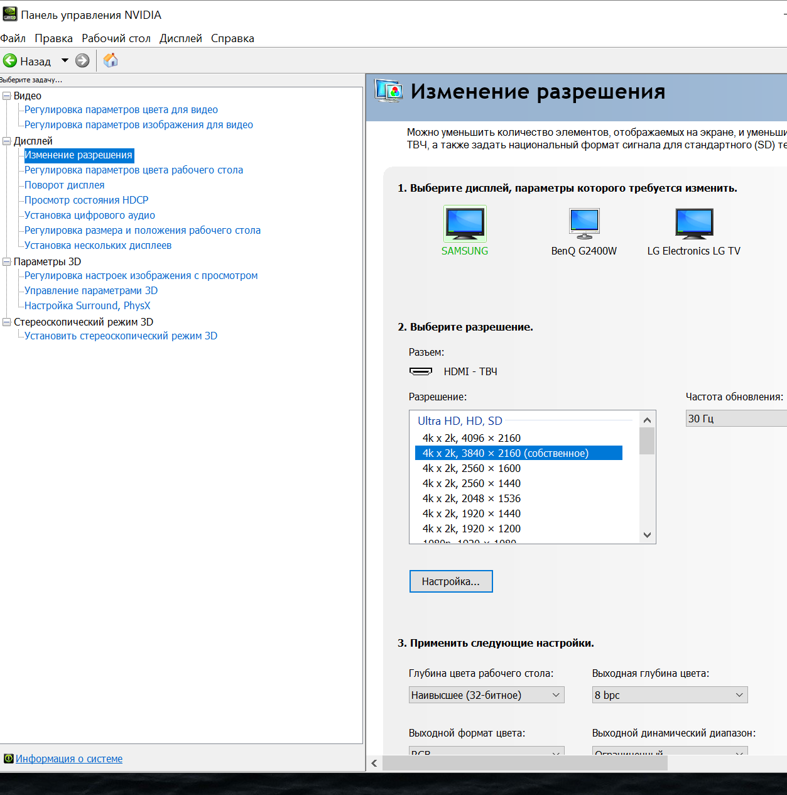Click the green Back arrow icon
This screenshot has height=795, width=787.
pos(10,61)
